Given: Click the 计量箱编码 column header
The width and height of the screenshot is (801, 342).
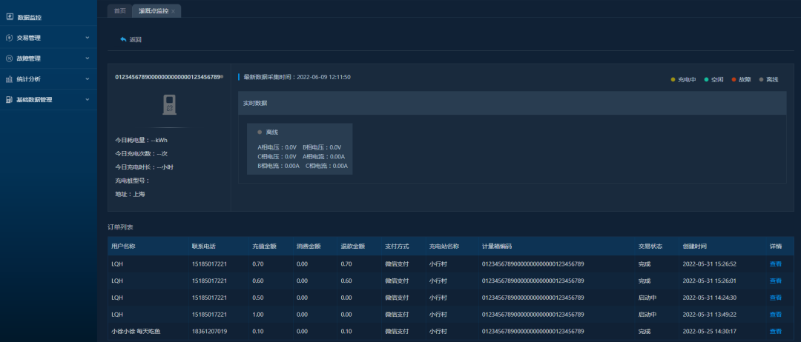Looking at the screenshot, I should pos(496,247).
